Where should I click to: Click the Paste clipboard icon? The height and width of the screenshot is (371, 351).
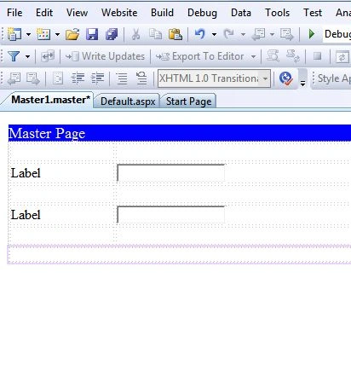tap(175, 34)
